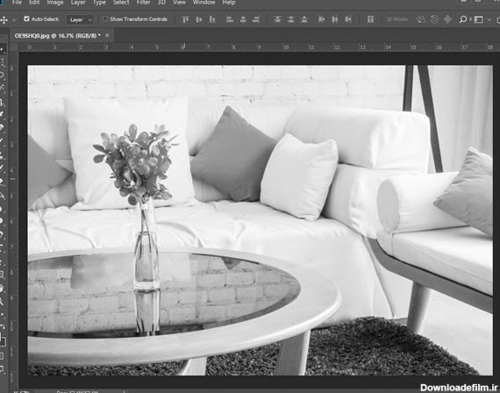The width and height of the screenshot is (500, 393).
Task: Open the 3D menu
Action: pyautogui.click(x=161, y=3)
